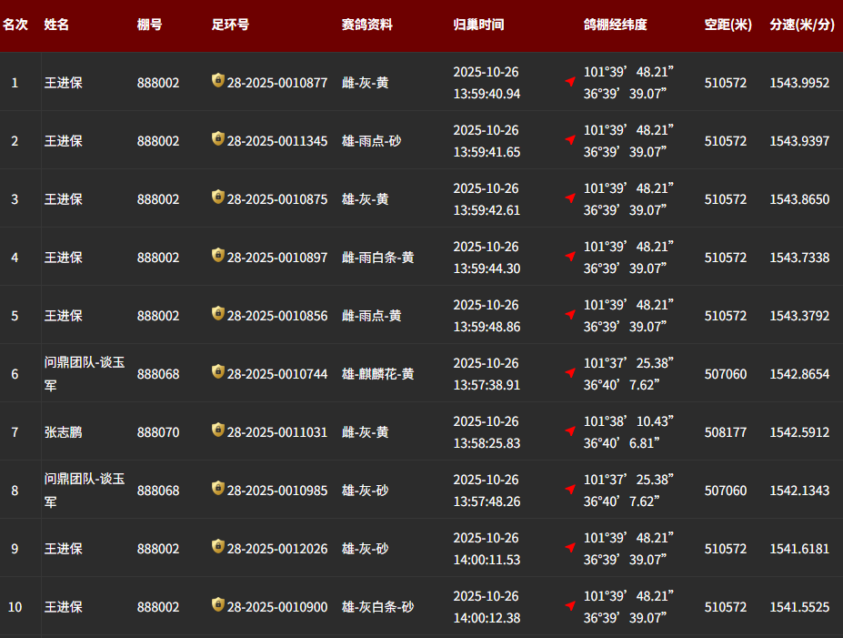
Task: Open ring number 28-2025-0010985
Action: coord(277,491)
